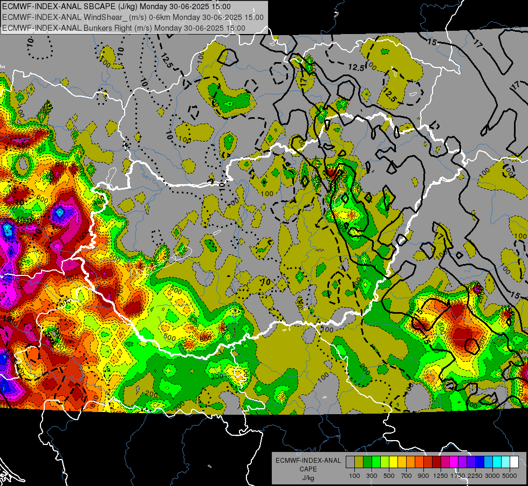The width and height of the screenshot is (528, 486).
Task: Click the bright cyan legend swatch
Action: pyautogui.click(x=497, y=462)
